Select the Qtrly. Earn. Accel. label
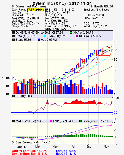Image resolution: width=124 pixels, height=155 pixels. (56, 29)
